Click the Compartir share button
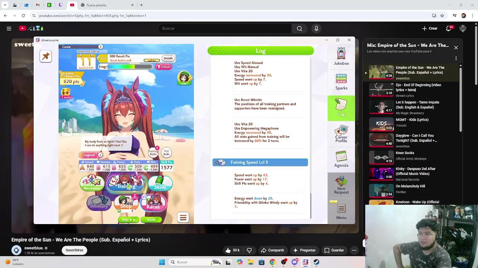The width and height of the screenshot is (478, 268). 273,250
